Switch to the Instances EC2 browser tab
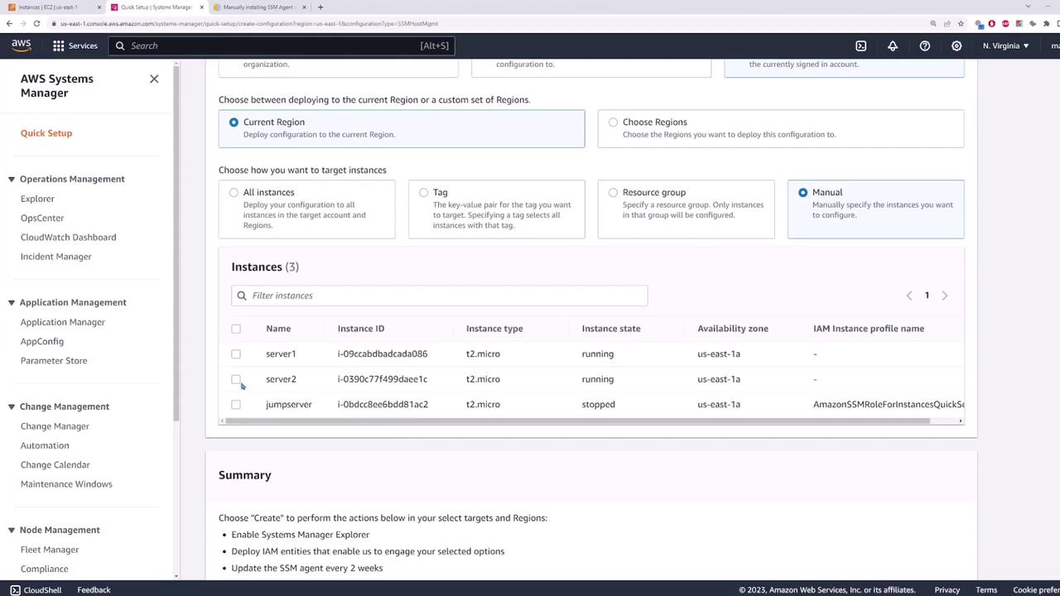1060x596 pixels. [x=53, y=7]
